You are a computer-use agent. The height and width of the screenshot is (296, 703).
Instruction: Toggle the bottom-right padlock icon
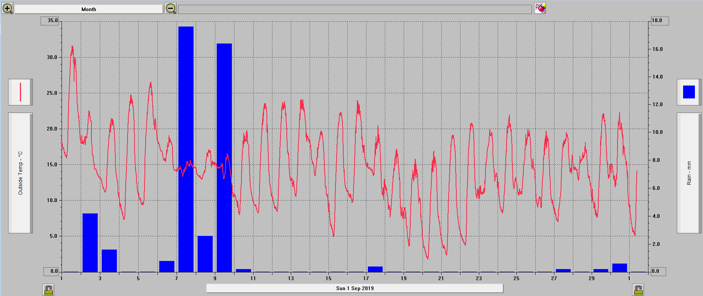pos(638,290)
